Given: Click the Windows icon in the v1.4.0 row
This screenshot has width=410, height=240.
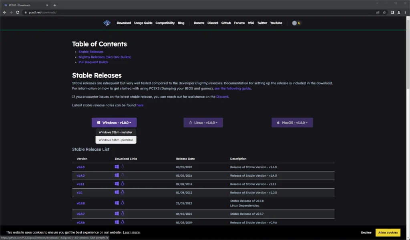Looking at the screenshot, I should (117, 175).
